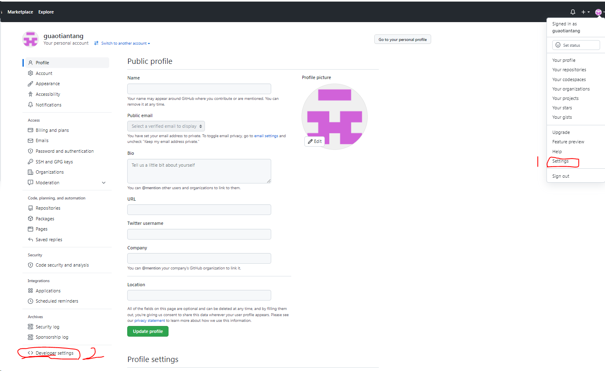This screenshot has height=371, width=605.
Task: Select Your codespaces in user menu
Action: 569,79
